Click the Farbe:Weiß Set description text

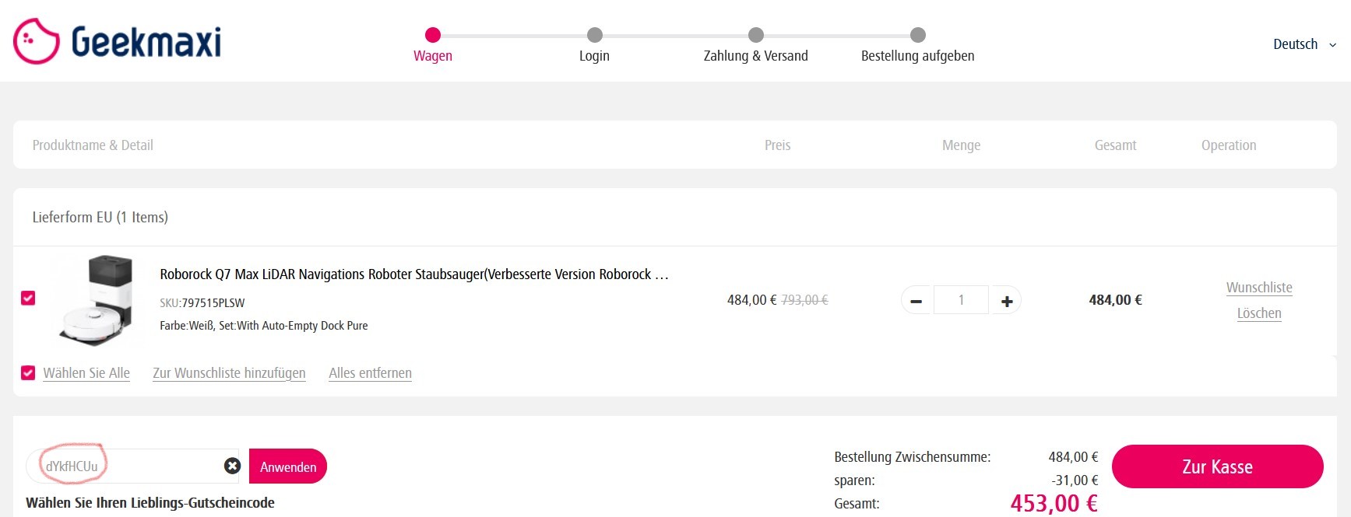(264, 326)
